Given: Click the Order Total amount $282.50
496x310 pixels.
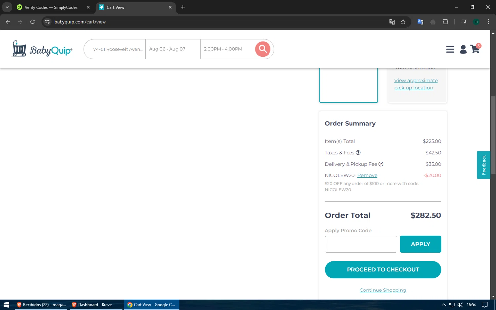Looking at the screenshot, I should click(x=426, y=215).
